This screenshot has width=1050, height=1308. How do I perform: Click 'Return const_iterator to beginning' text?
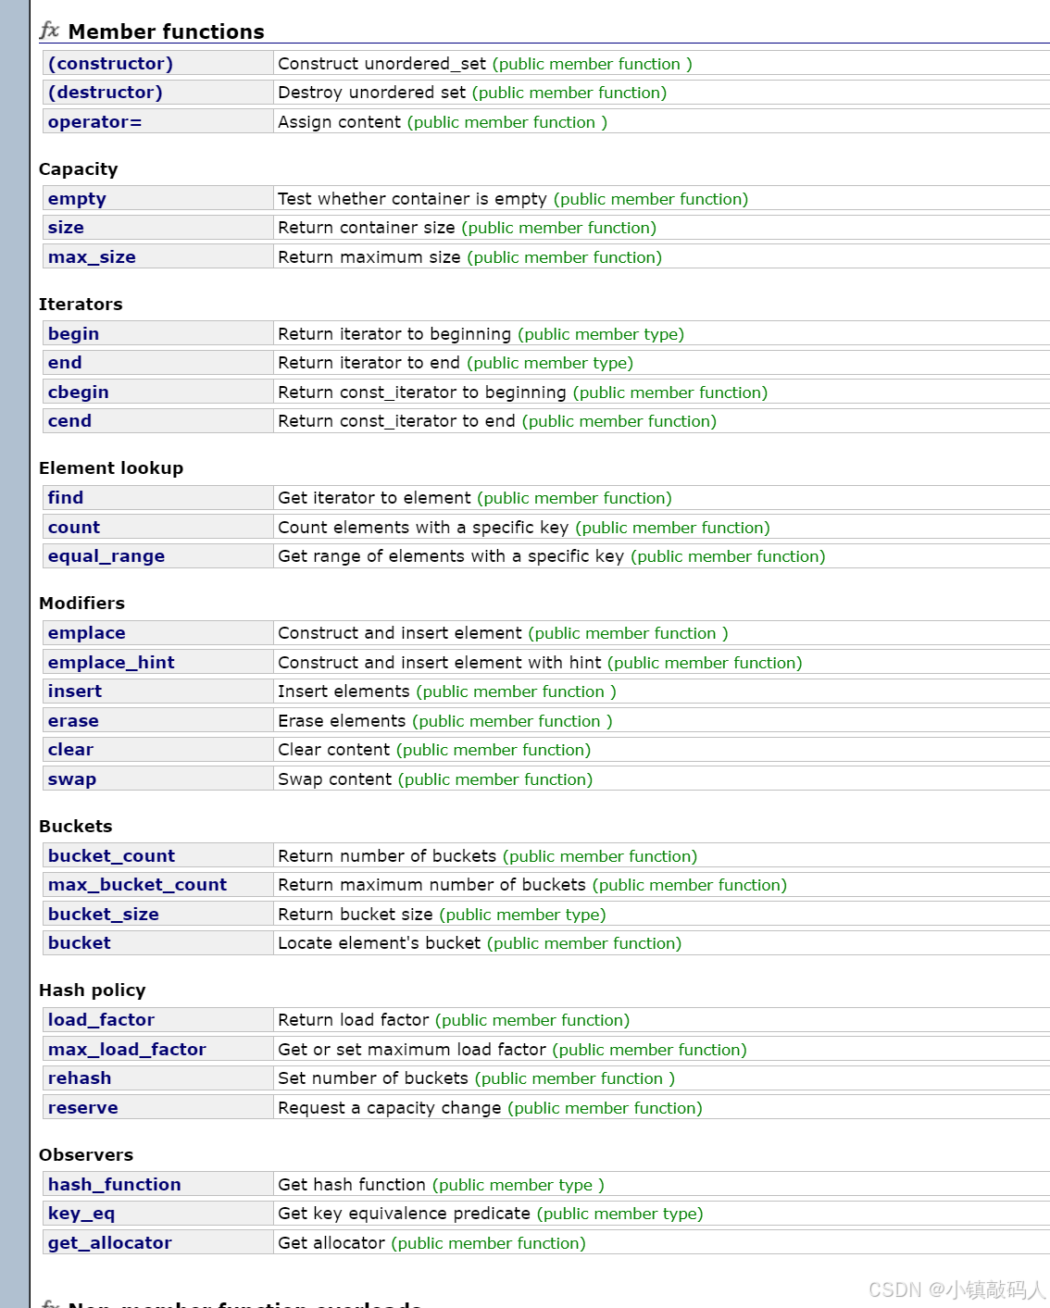click(x=422, y=392)
